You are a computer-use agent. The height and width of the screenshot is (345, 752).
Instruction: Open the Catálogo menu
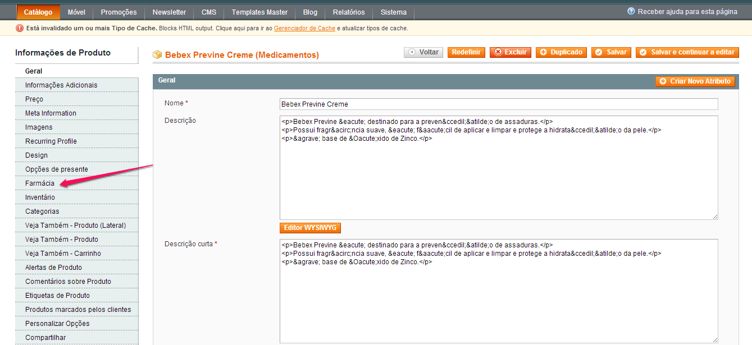38,12
